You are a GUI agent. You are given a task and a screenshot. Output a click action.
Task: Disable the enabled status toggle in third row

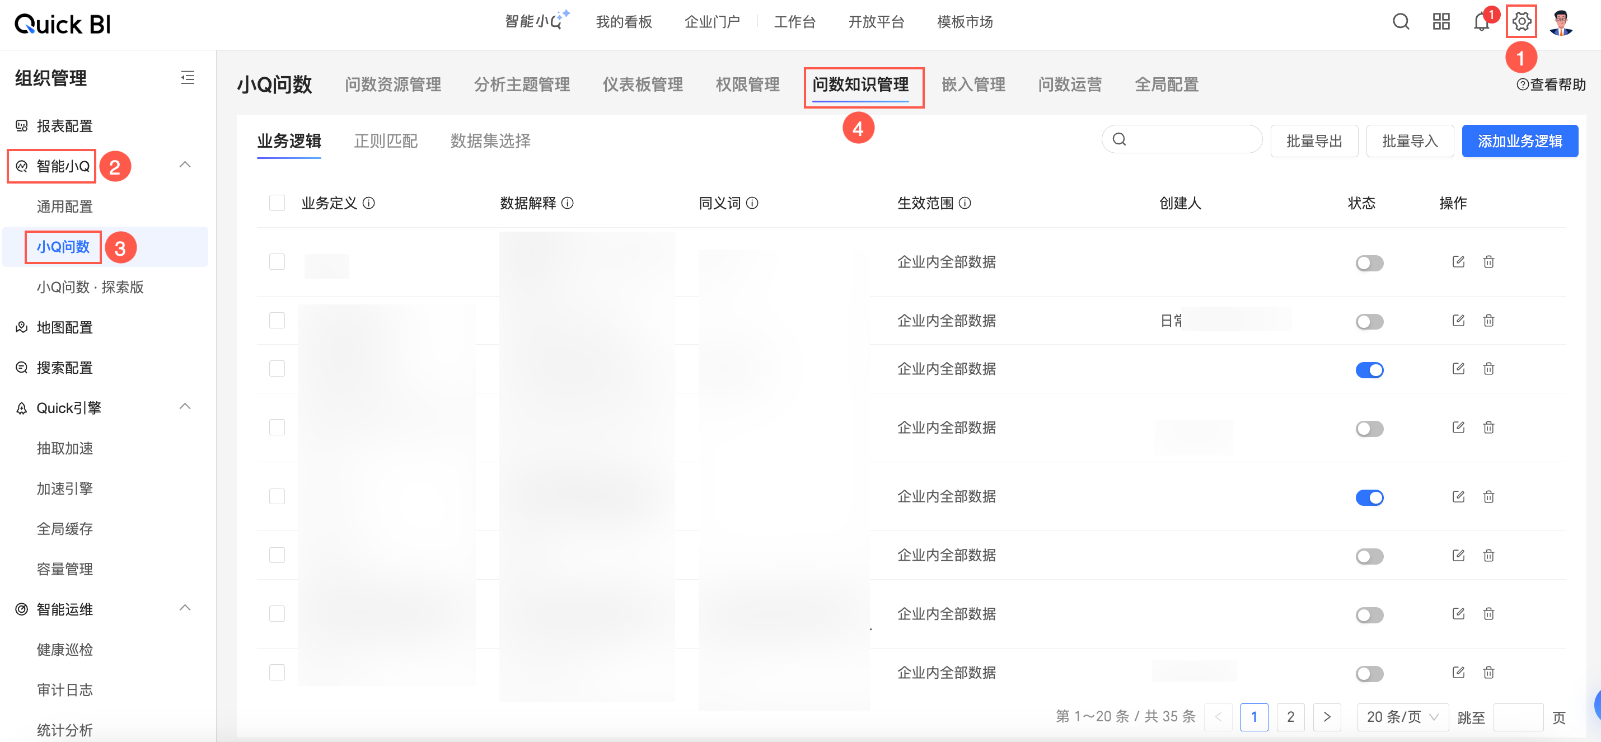(1369, 370)
